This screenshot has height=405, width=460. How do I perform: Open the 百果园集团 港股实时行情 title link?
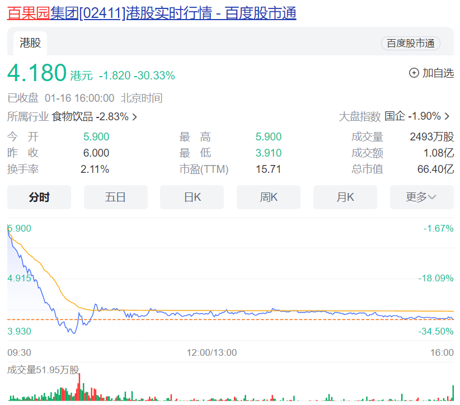pos(152,13)
